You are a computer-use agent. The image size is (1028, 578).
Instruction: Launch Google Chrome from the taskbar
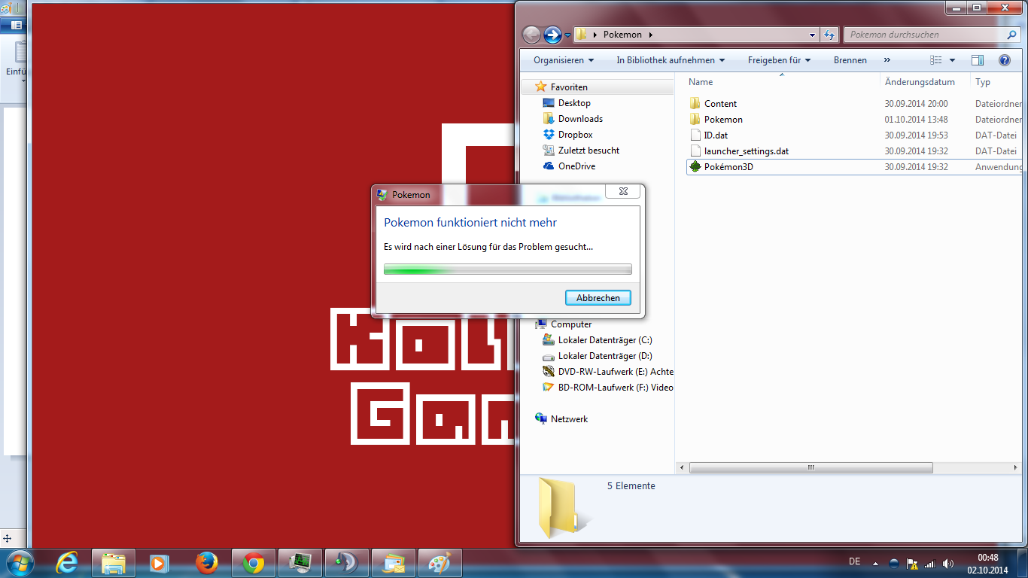point(254,563)
